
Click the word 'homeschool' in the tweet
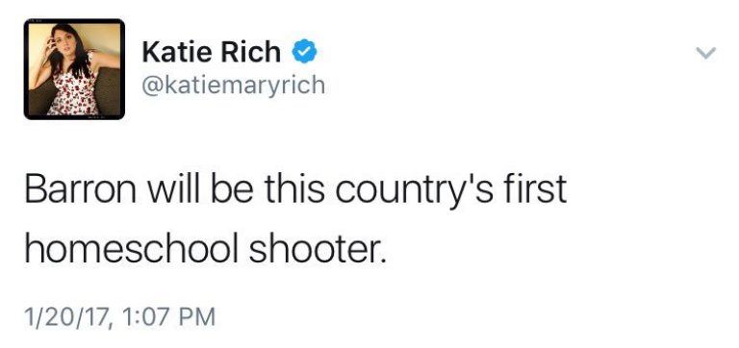(x=132, y=249)
